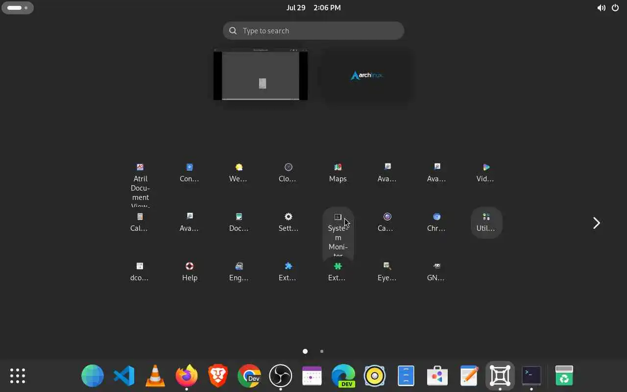Open the Clocks app (Clo…)
The width and height of the screenshot is (627, 392).
pyautogui.click(x=288, y=172)
